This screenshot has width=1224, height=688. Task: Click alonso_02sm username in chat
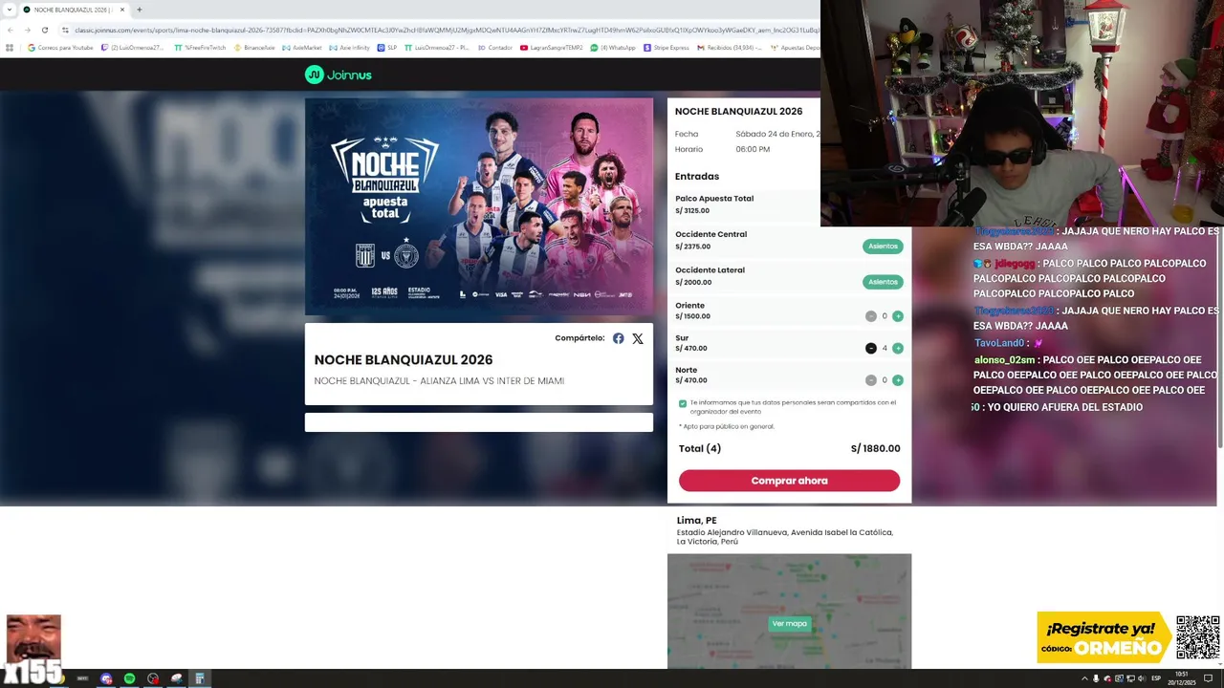[x=1004, y=360]
